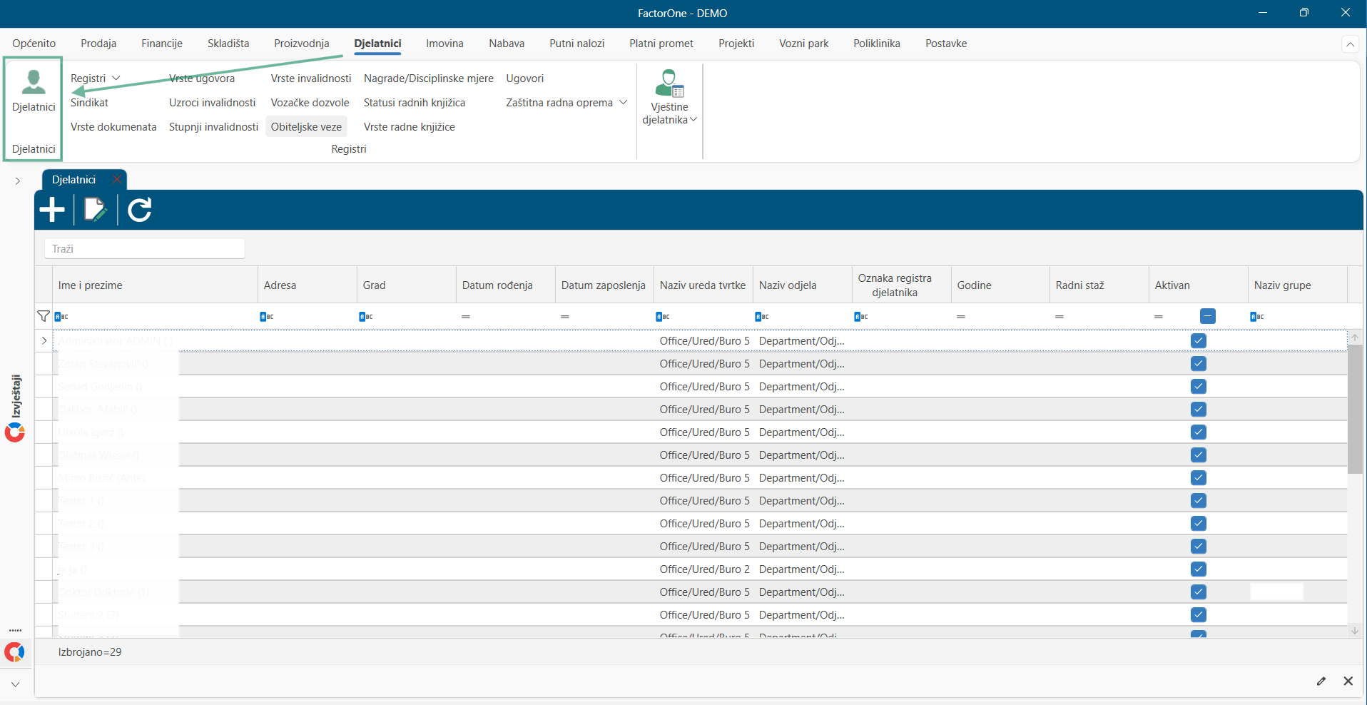
Task: Close the bottom panel with X icon
Action: point(1348,681)
